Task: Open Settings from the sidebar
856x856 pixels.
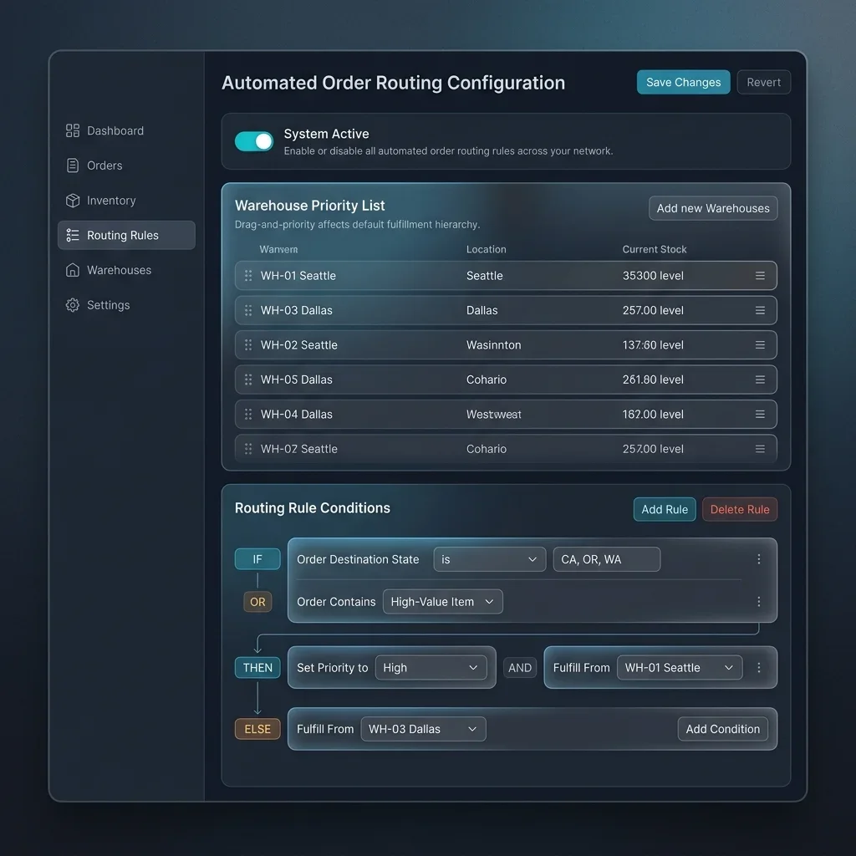Action: click(x=126, y=305)
